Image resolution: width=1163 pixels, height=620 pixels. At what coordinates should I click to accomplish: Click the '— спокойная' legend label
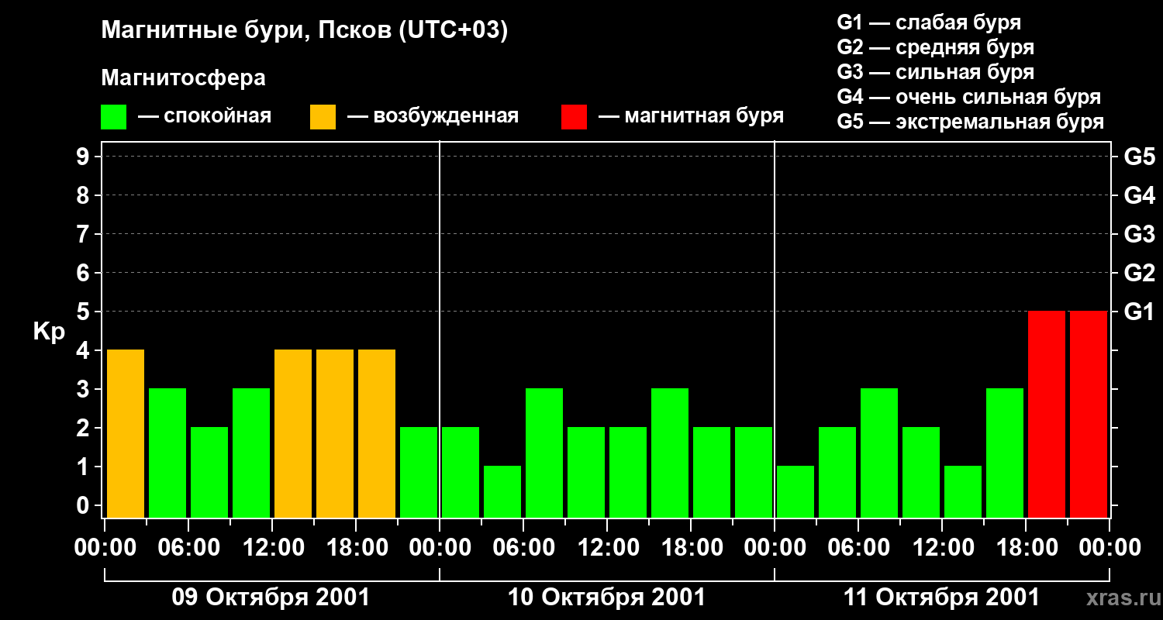205,116
